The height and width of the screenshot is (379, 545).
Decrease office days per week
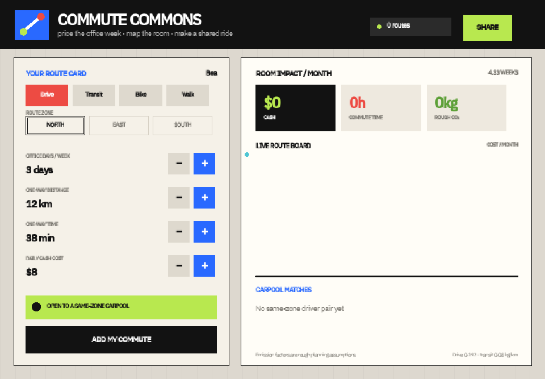click(179, 164)
